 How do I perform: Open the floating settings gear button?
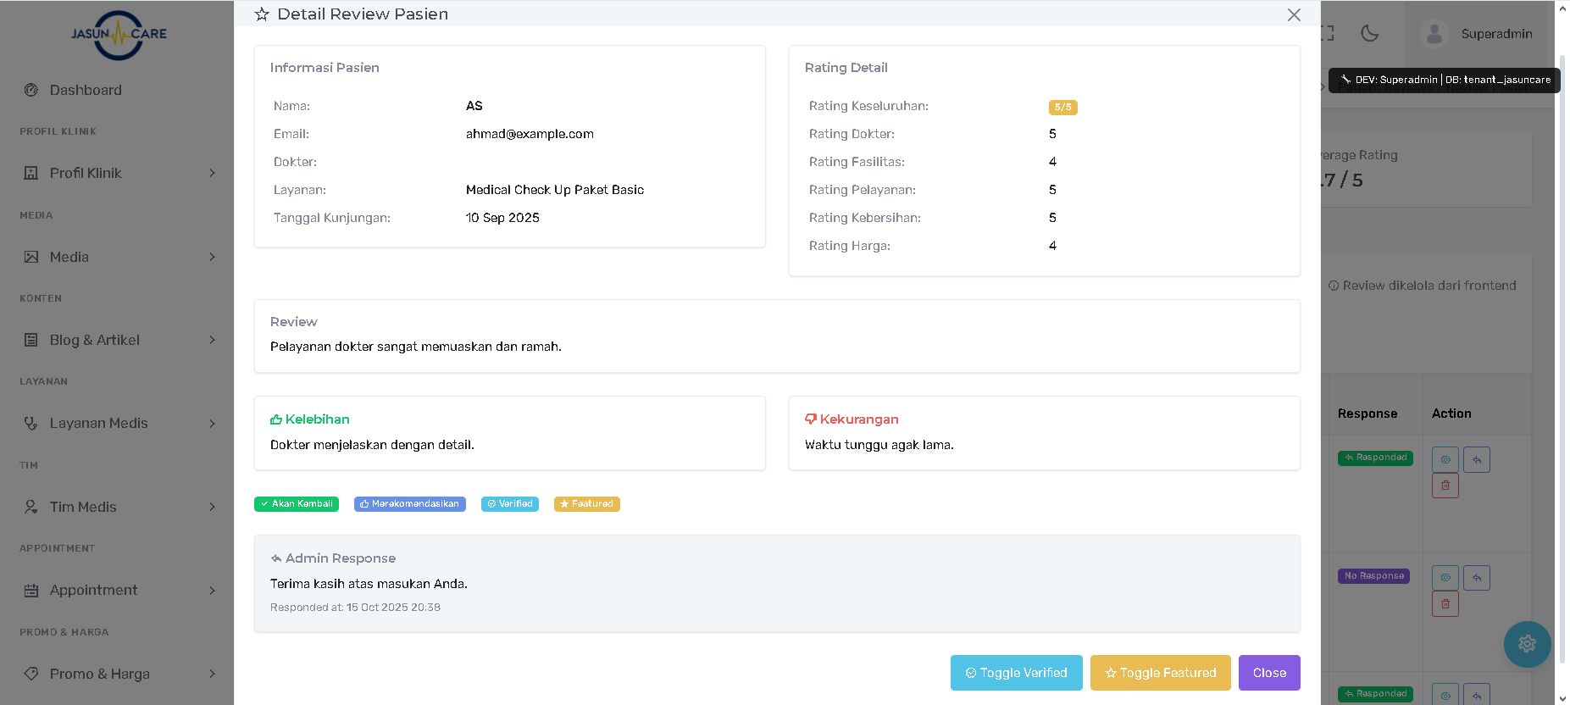pos(1527,644)
